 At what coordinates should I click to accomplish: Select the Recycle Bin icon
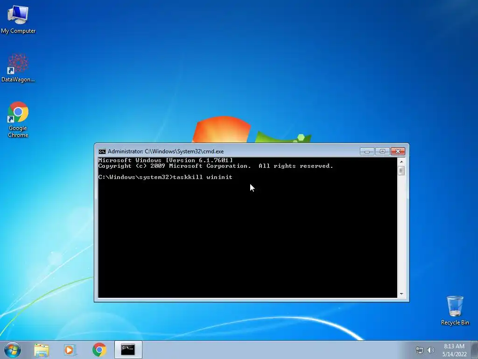click(x=455, y=310)
